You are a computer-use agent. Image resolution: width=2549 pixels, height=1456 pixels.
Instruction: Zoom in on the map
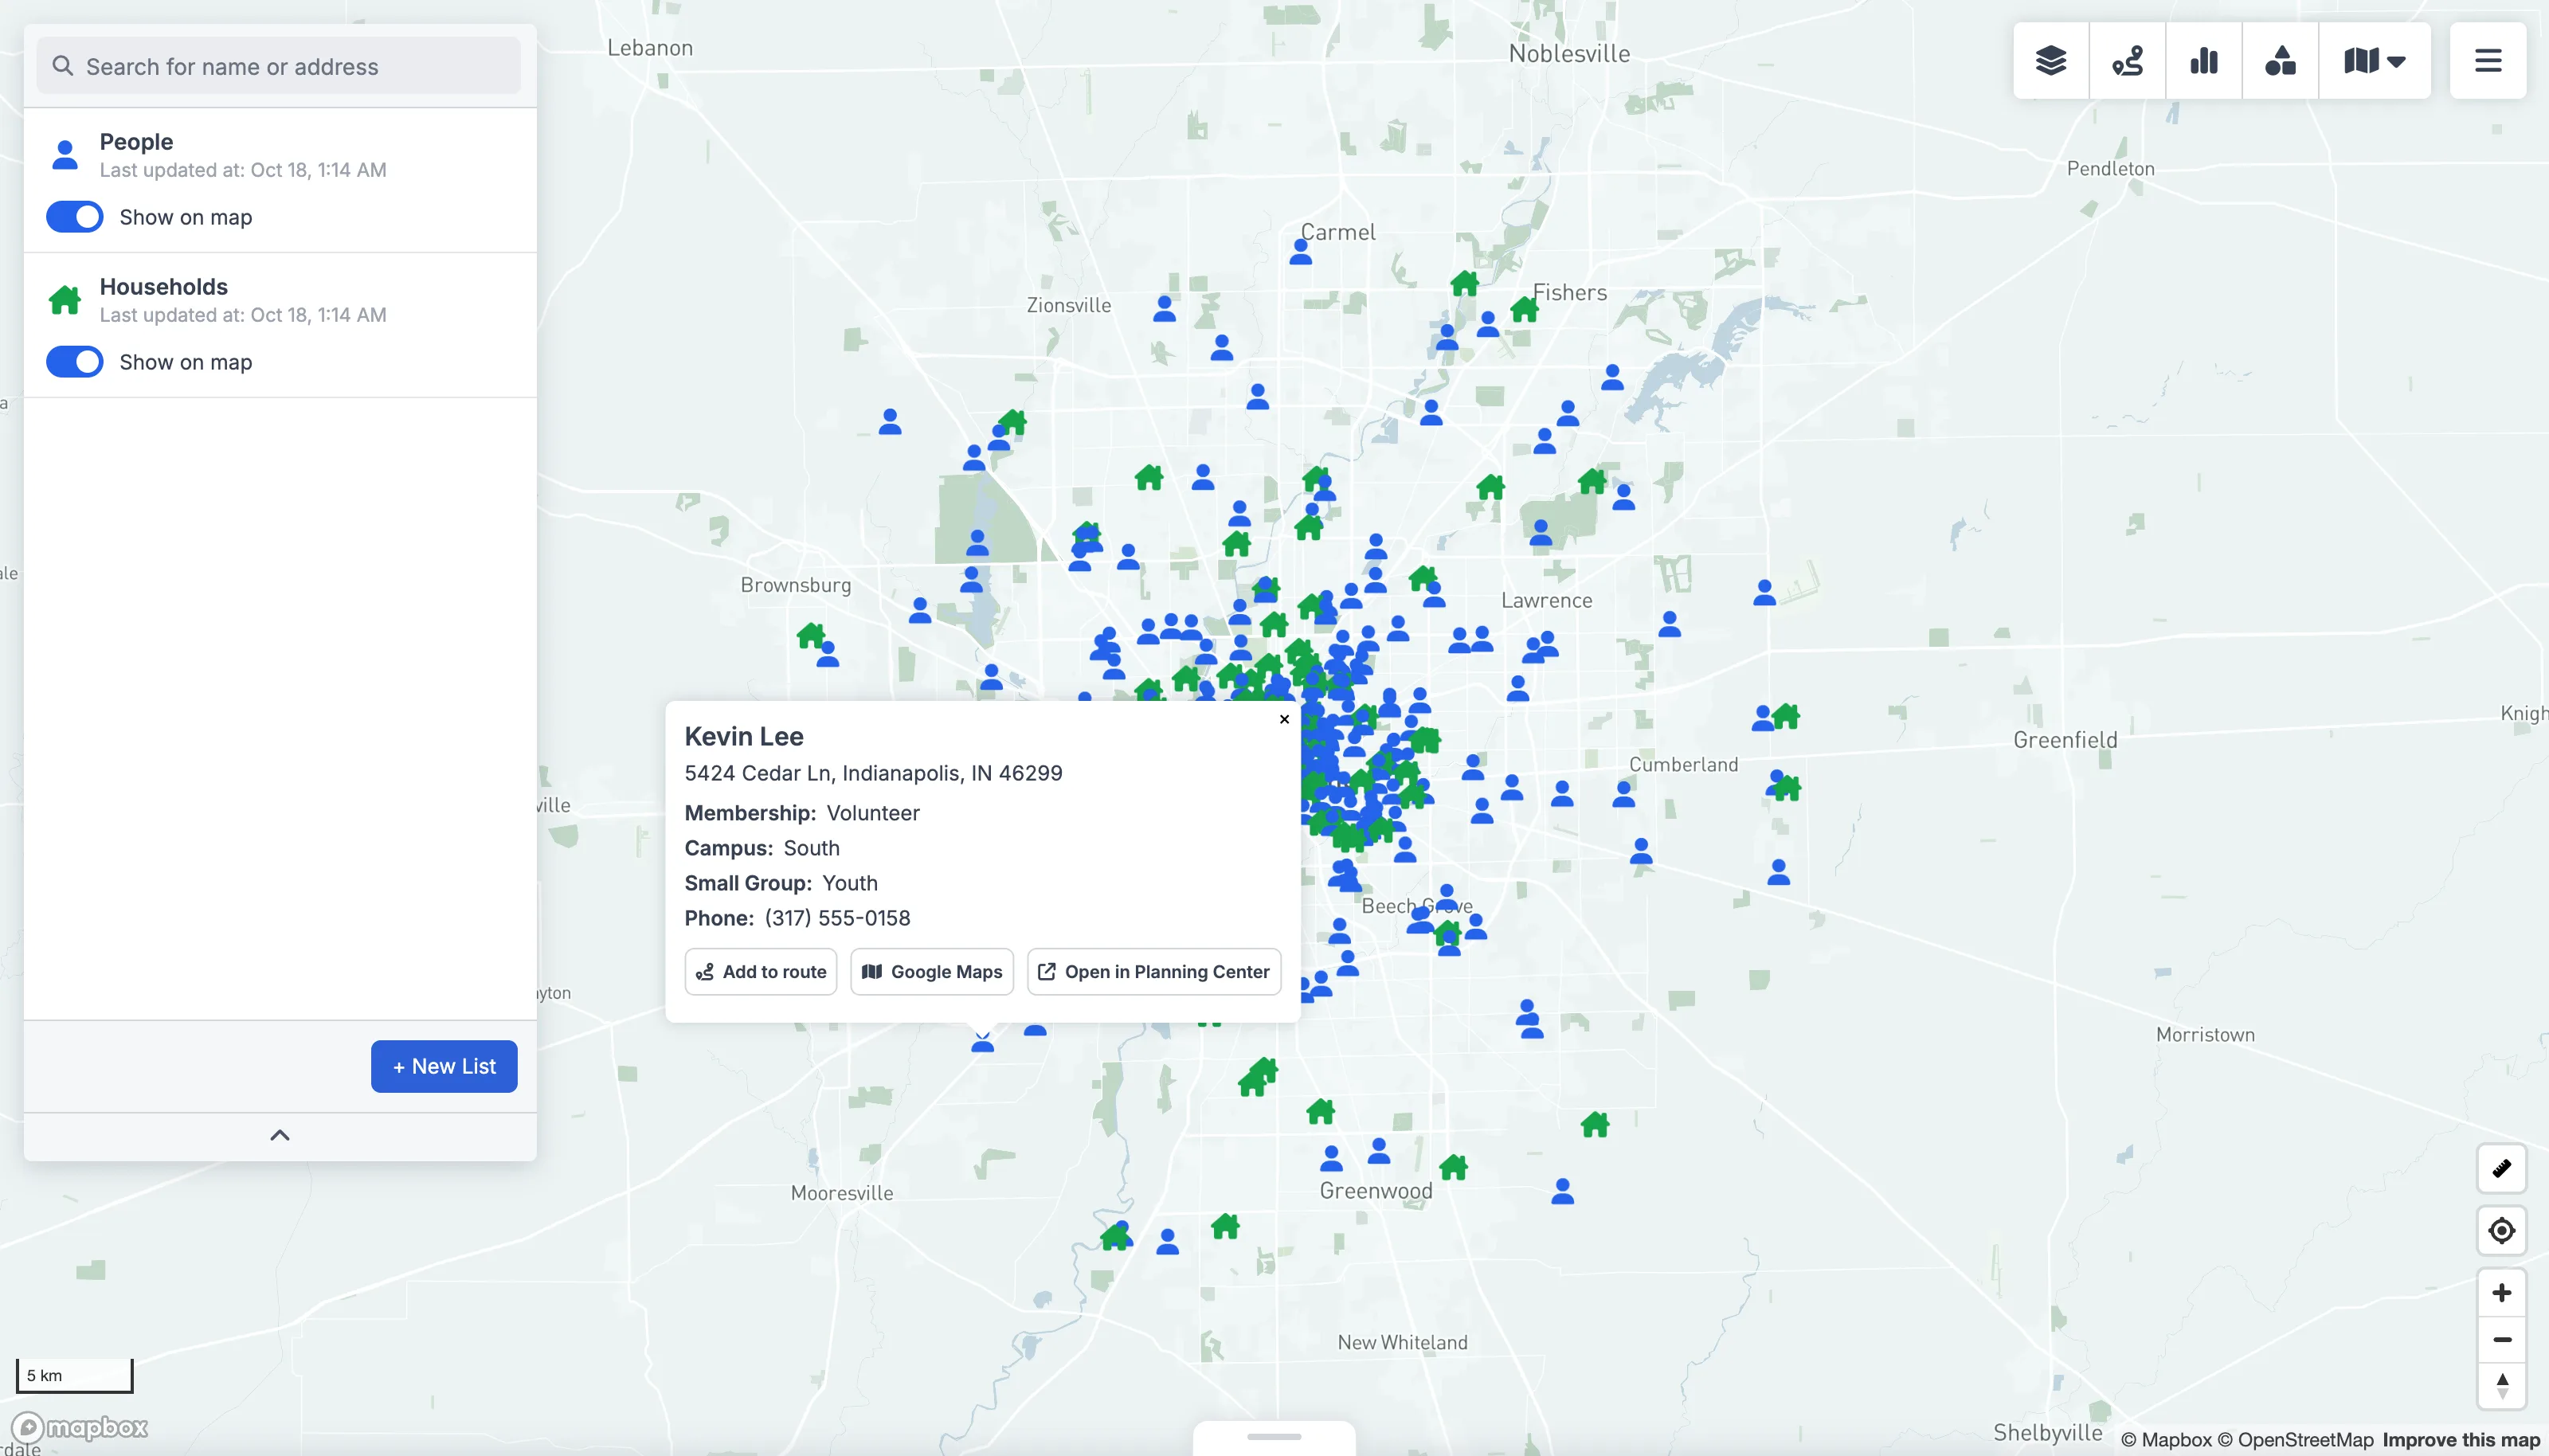coord(2501,1292)
